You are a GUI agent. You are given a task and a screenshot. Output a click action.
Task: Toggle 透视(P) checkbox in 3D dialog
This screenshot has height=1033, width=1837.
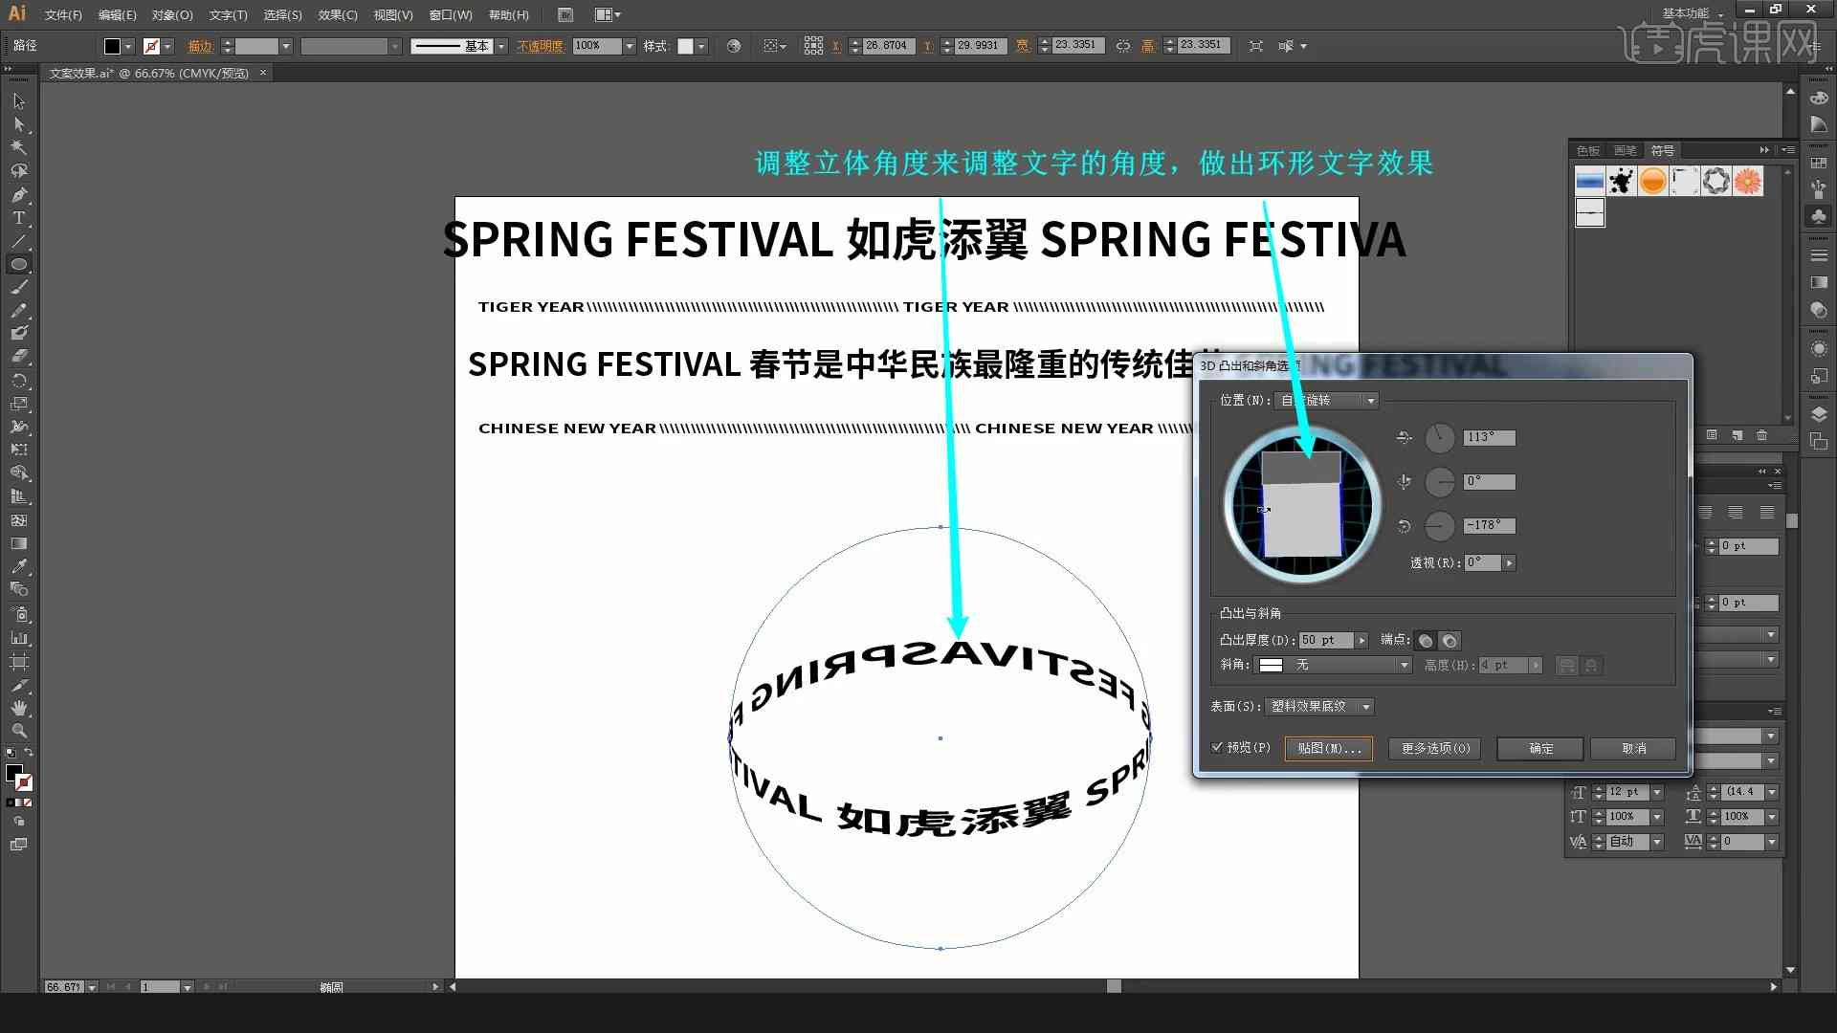pyautogui.click(x=1218, y=748)
